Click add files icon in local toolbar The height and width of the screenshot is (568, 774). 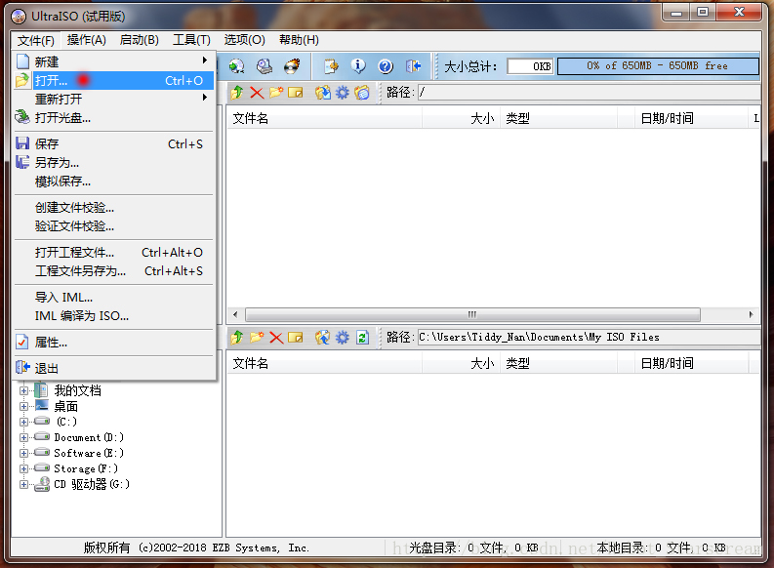tap(323, 338)
